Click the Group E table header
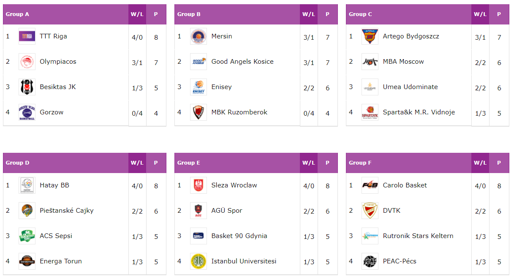 click(237, 163)
